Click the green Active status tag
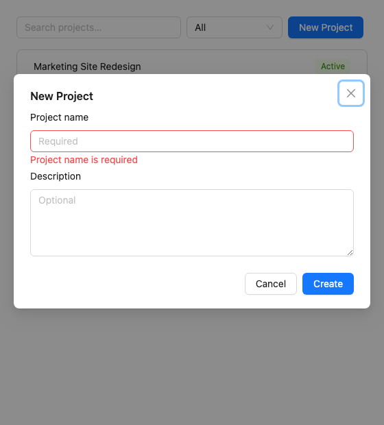Viewport: 384px width, 425px height. pos(333,66)
